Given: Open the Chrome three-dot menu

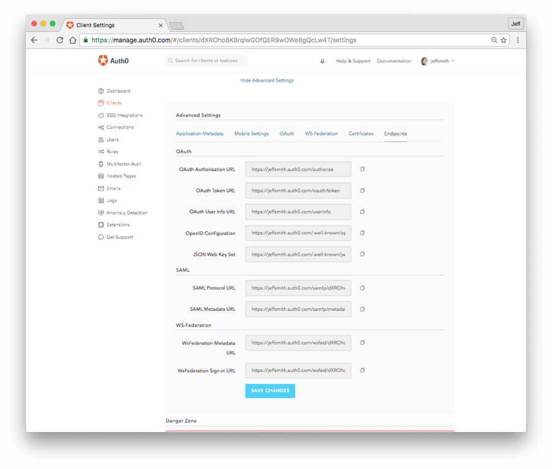Looking at the screenshot, I should click(518, 40).
